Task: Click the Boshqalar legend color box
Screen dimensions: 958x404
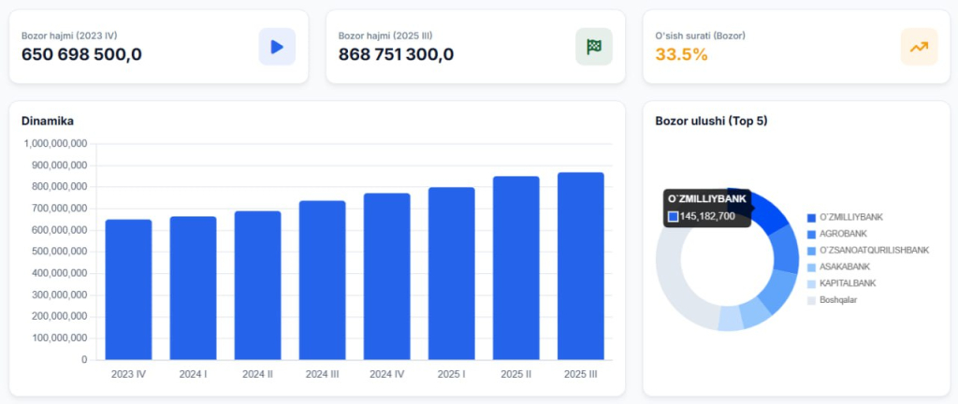Action: 811,300
